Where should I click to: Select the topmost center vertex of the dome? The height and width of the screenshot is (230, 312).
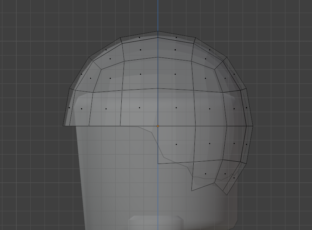coord(158,31)
